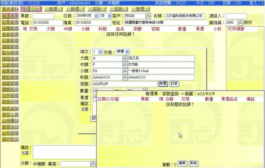265x168 pixels.
Task: Expand the 交易 transaction type dropdown
Action: pos(127,52)
